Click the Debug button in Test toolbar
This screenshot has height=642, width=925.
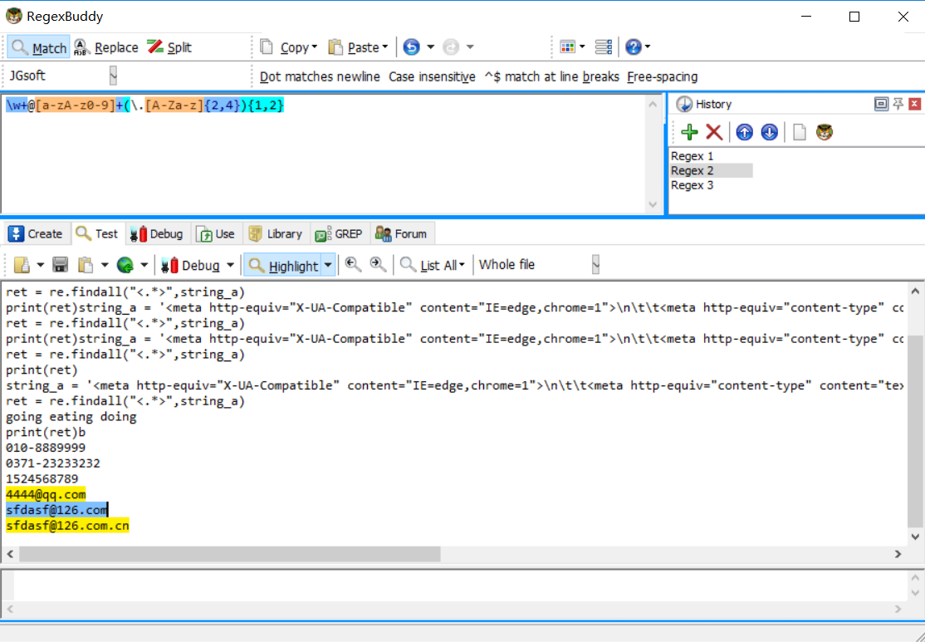tap(190, 266)
